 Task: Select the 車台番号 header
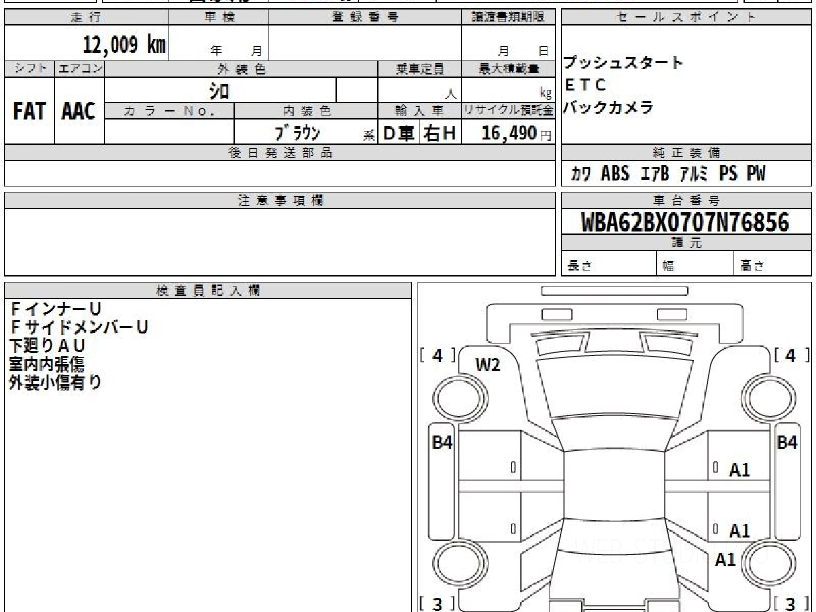[687, 201]
